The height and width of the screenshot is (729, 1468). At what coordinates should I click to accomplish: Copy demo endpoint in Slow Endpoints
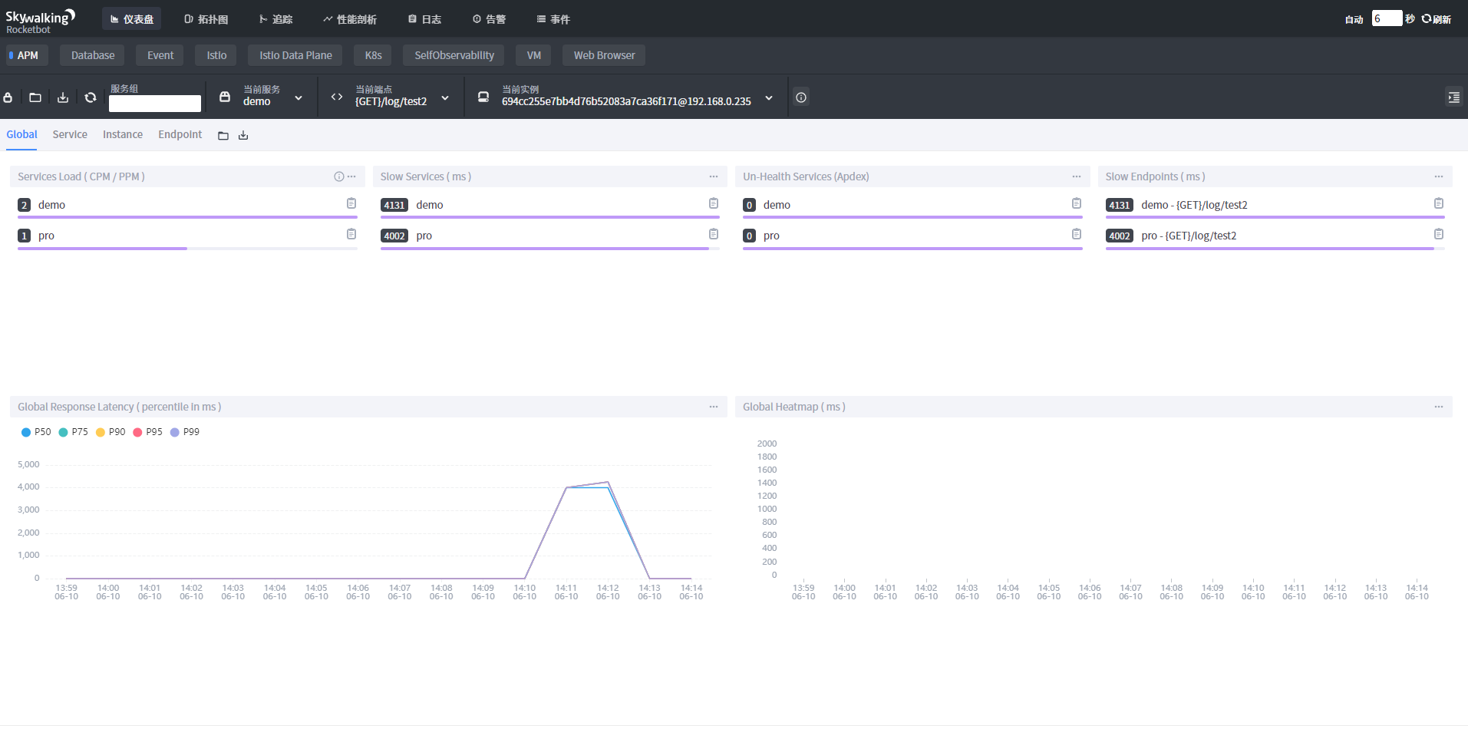pos(1439,203)
